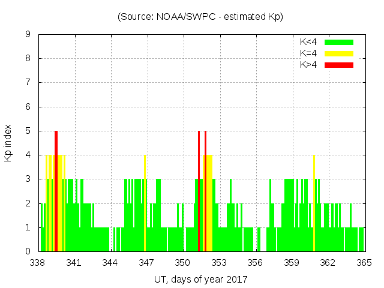Click the red K>4 legend swatch
This screenshot has height=288, width=384.
339,64
